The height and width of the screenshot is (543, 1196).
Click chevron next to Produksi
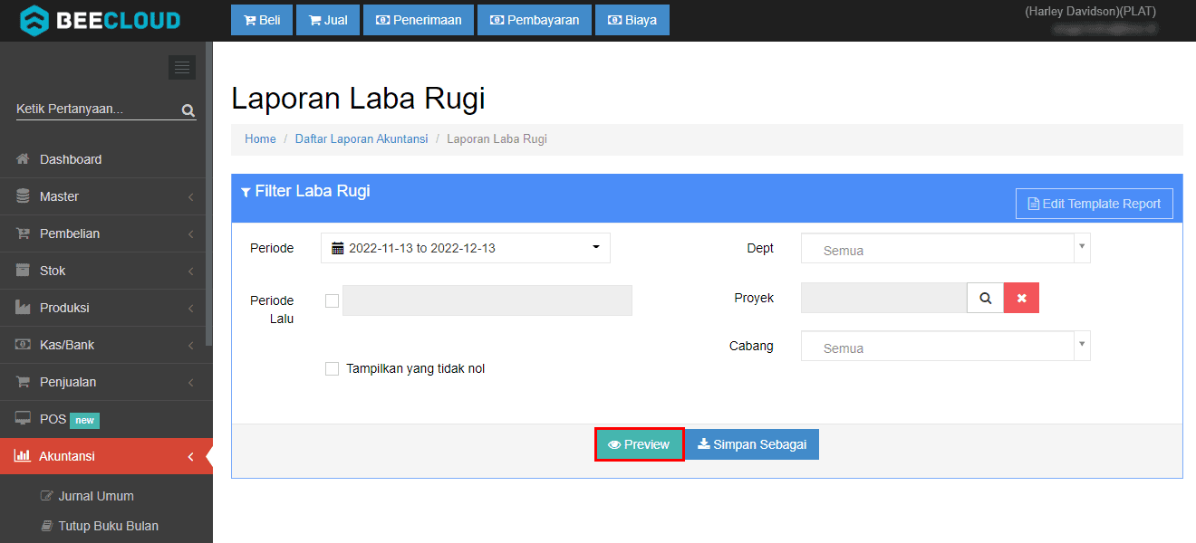(190, 308)
